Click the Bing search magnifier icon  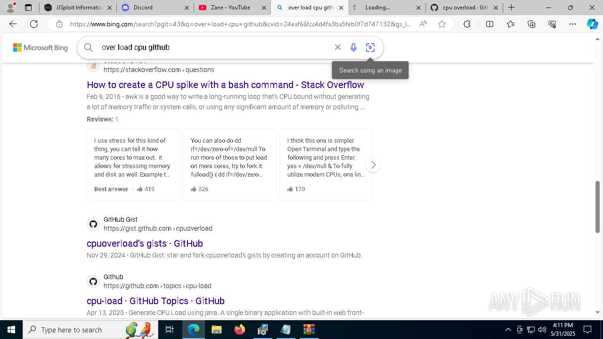(x=89, y=47)
